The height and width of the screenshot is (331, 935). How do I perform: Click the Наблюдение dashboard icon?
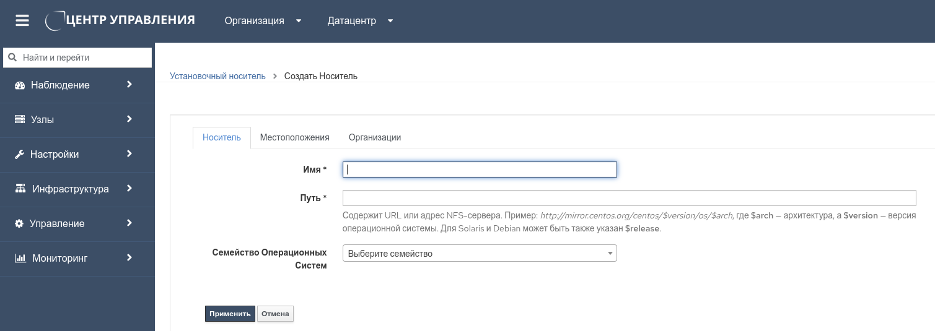pos(19,85)
